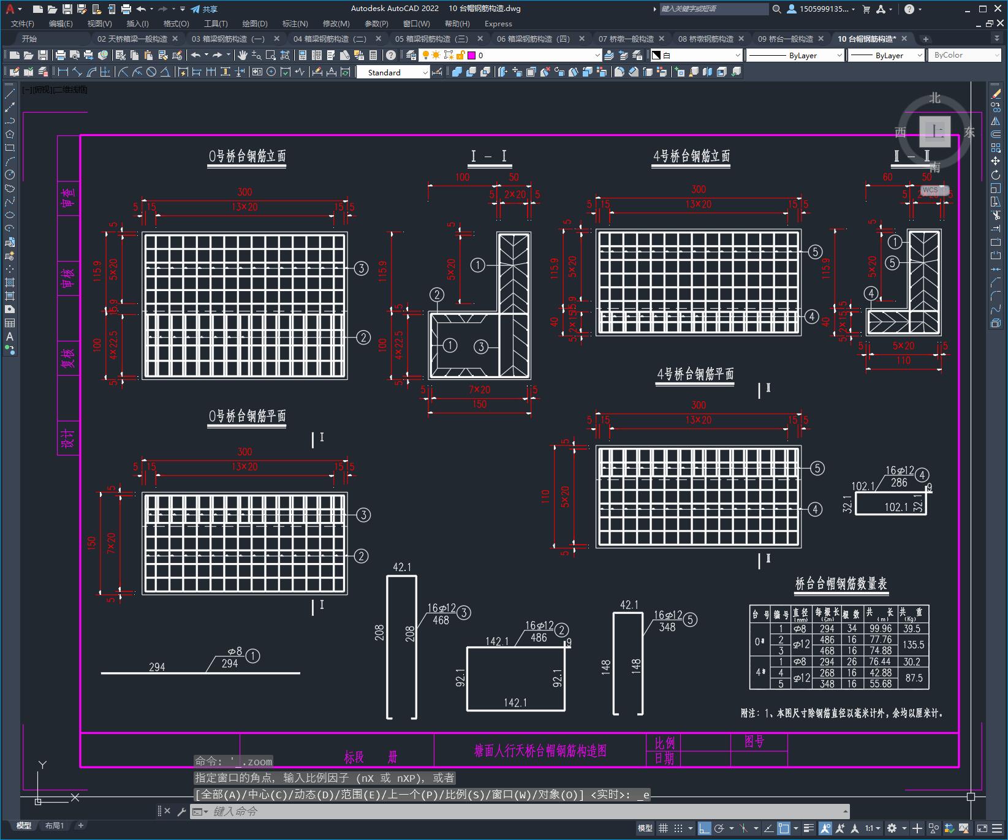Toggle the drawing grid display in status bar
1008x840 pixels.
pos(663,828)
